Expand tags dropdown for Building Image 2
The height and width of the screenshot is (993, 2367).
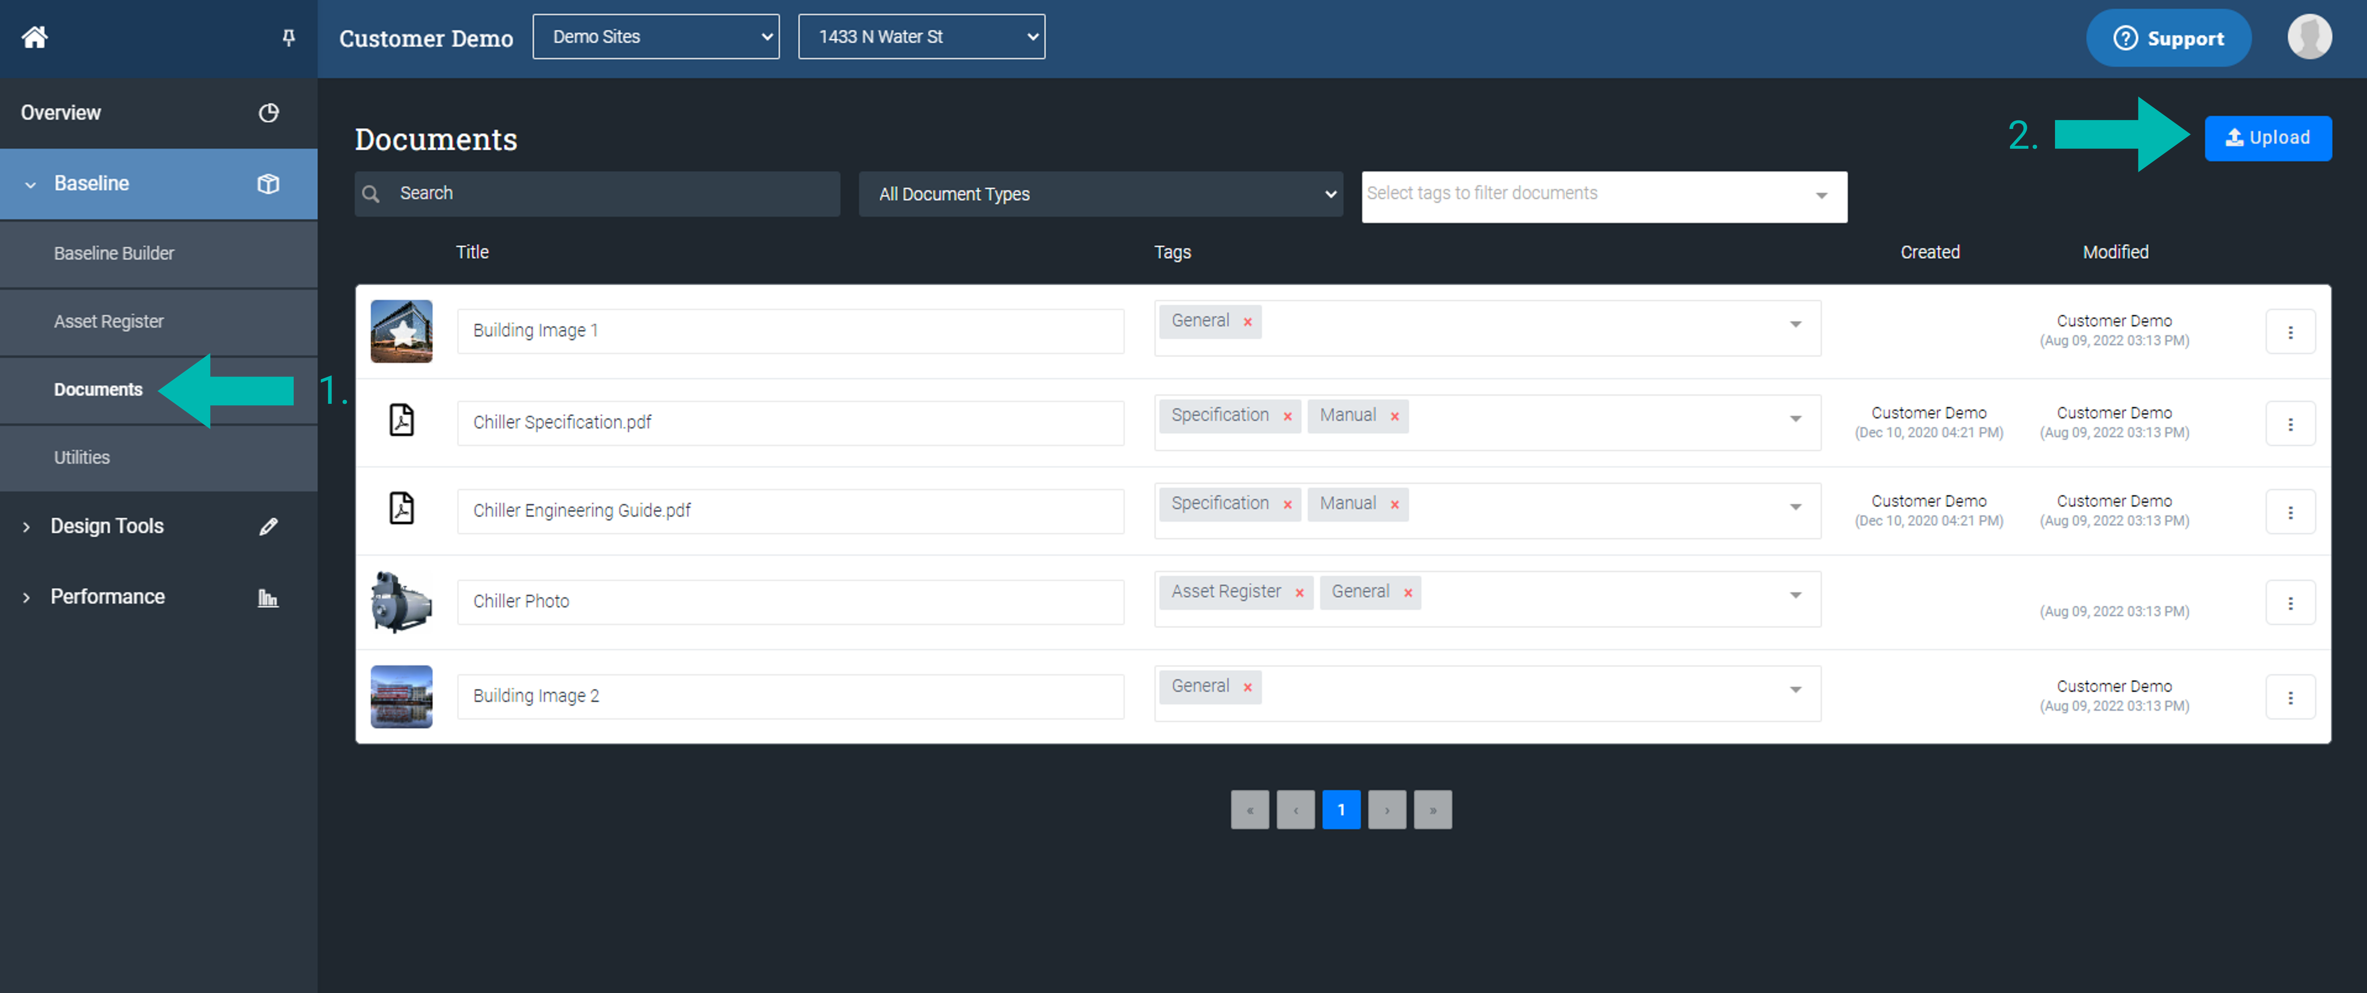1795,690
